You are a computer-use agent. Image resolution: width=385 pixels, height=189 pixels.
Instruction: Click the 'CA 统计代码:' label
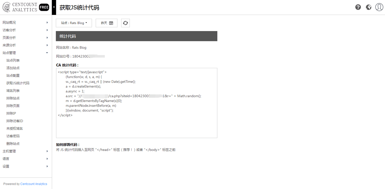click(67, 65)
